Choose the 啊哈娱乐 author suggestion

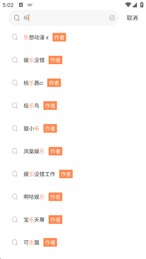click(x=73, y=197)
